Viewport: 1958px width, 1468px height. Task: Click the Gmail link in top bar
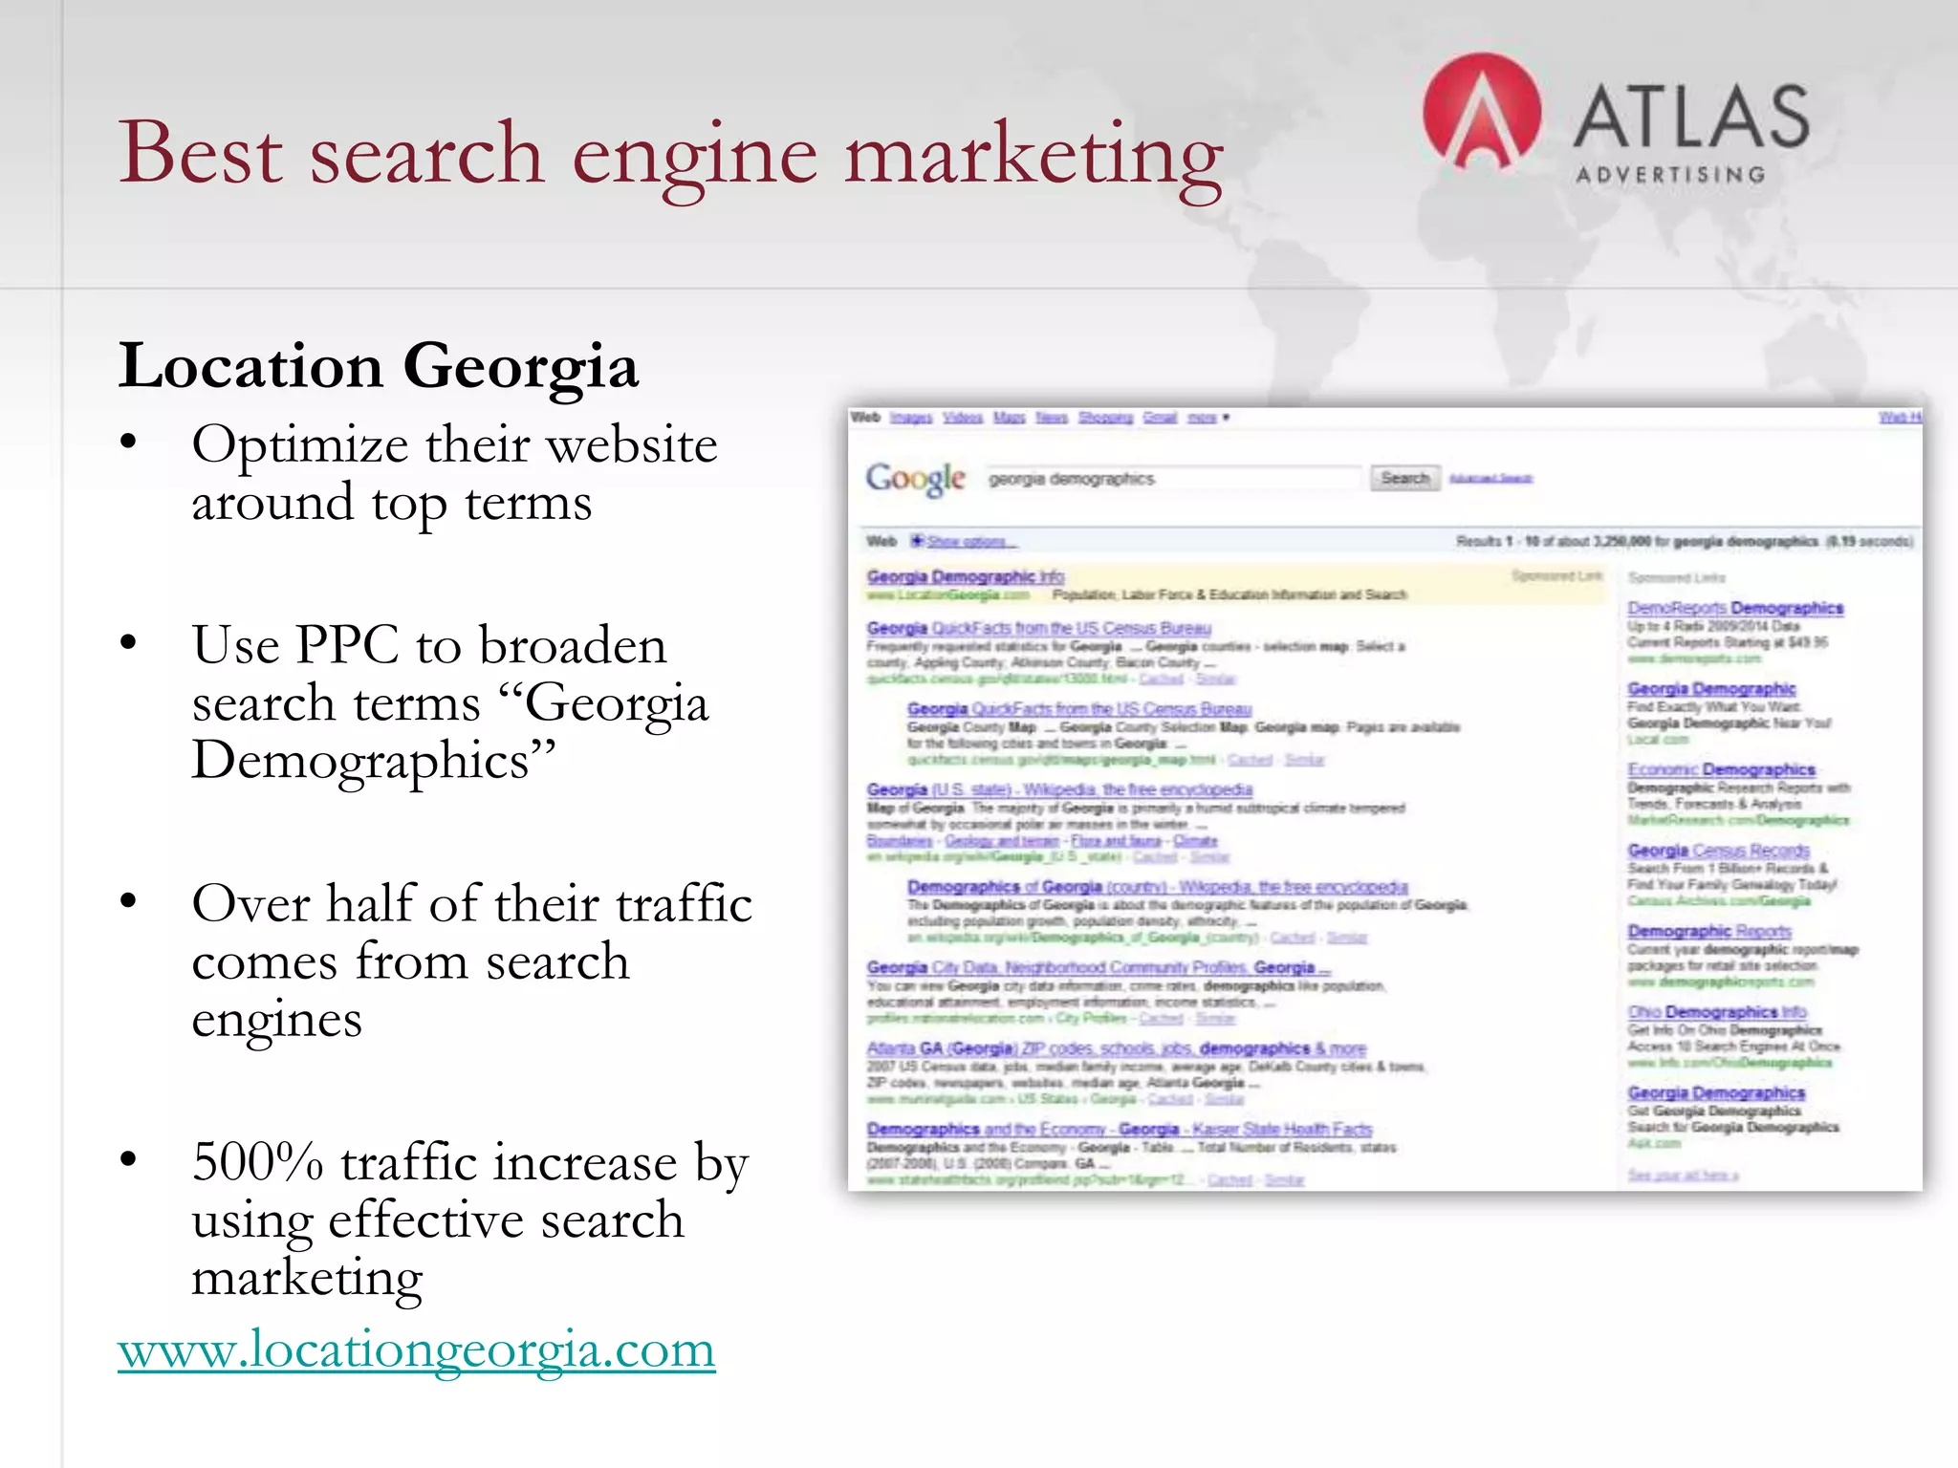coord(1160,418)
